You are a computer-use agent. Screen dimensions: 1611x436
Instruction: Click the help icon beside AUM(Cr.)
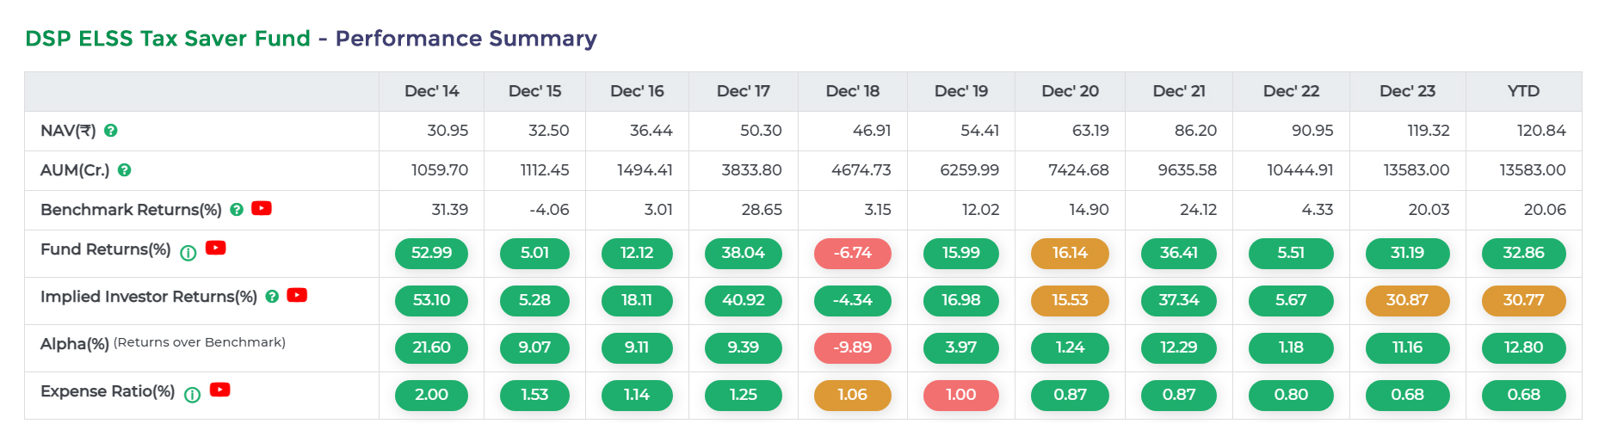125,170
